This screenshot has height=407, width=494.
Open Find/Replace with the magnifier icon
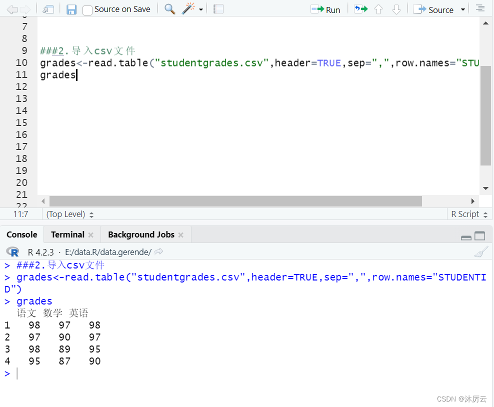pyautogui.click(x=171, y=8)
